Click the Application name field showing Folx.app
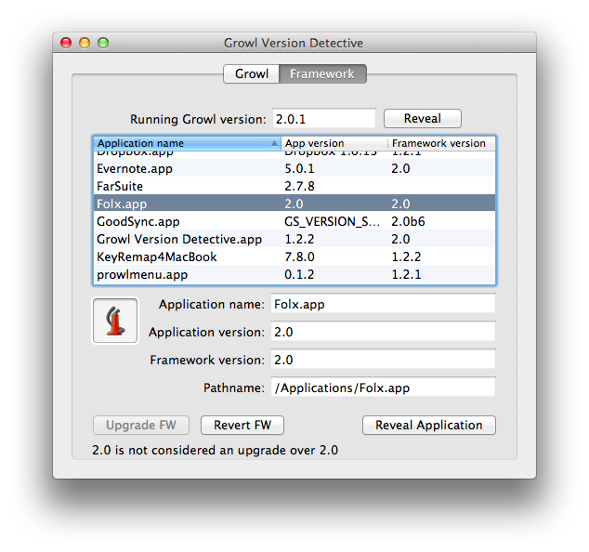589x552 pixels. click(x=383, y=304)
